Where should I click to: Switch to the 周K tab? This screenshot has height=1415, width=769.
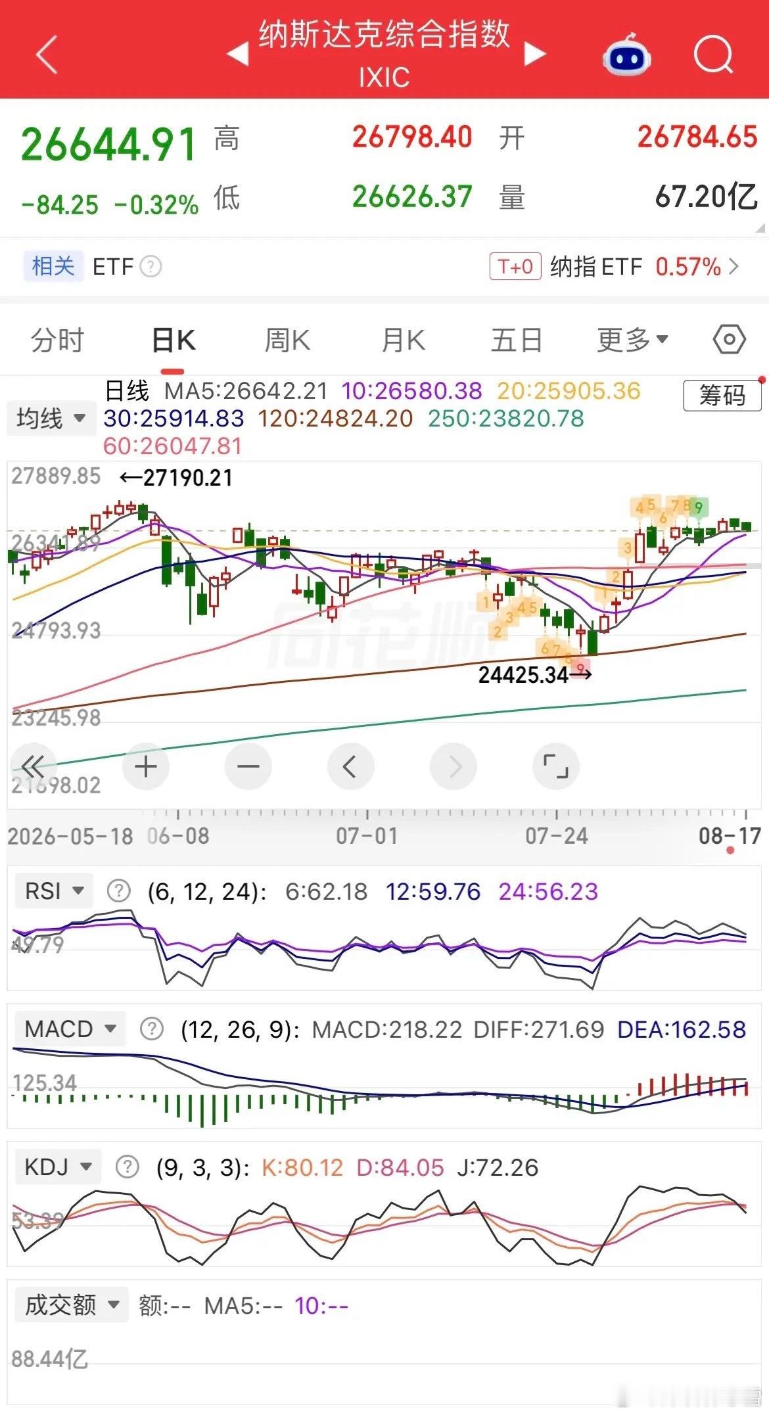[x=287, y=340]
